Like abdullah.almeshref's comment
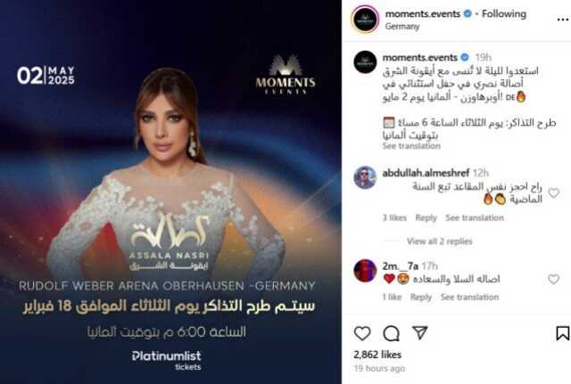This screenshot has height=384, width=571. 553,192
